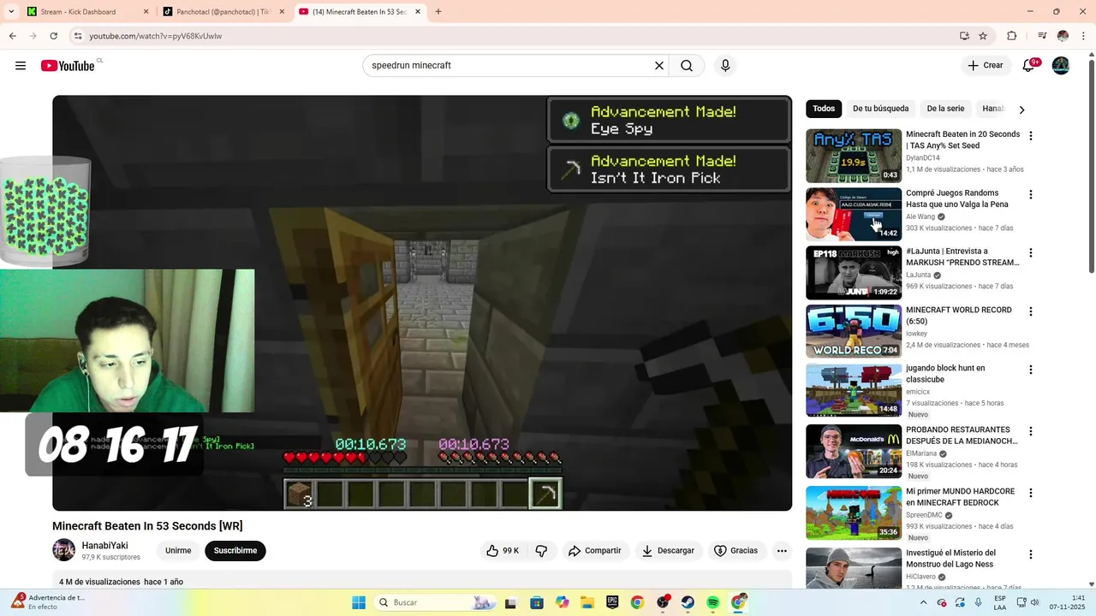Screen dimensions: 1096x616
Task: Start voice search with microphone
Action: 725,66
